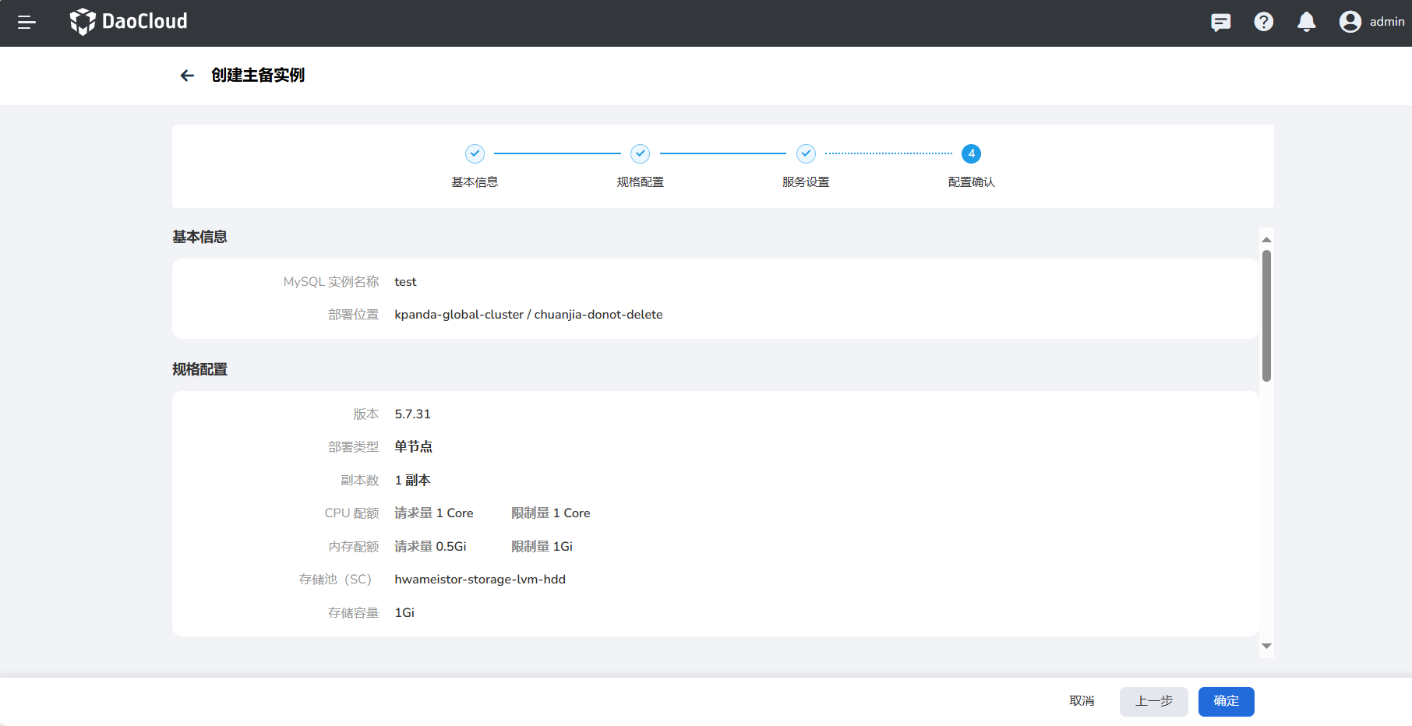Screen dimensions: 1412x726
Task: Click 上一步 to go to previous step
Action: [x=1153, y=701]
